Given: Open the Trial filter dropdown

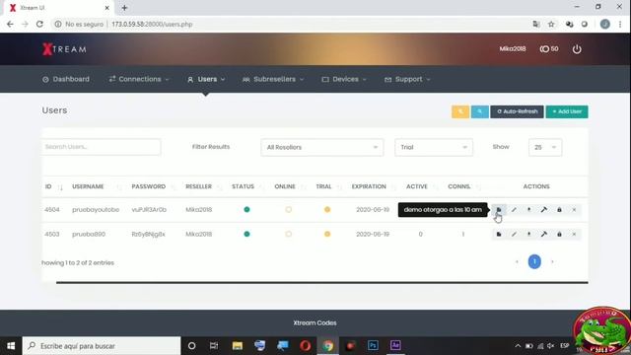Looking at the screenshot, I should point(434,147).
